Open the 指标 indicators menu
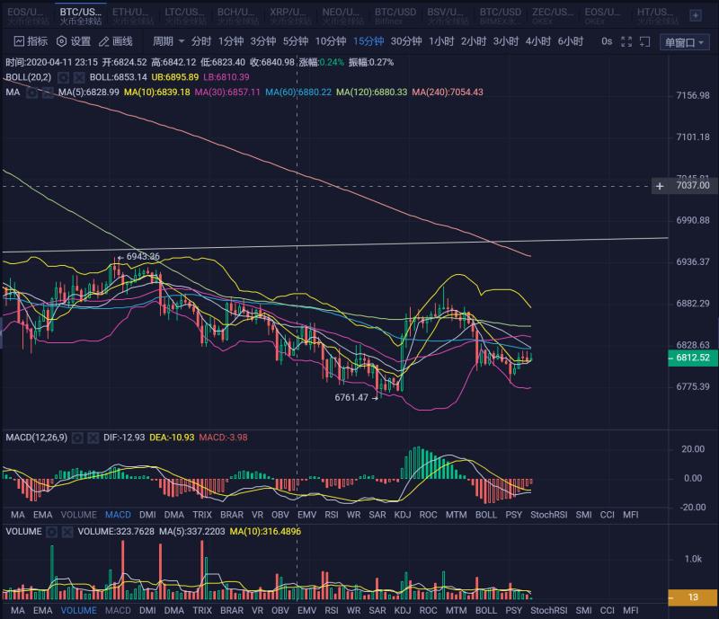The image size is (719, 619). [x=31, y=41]
